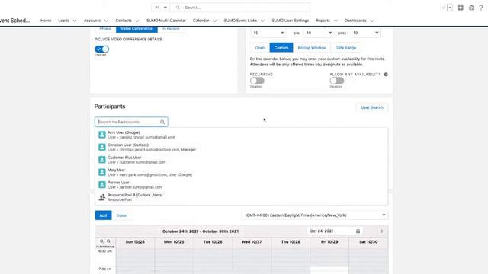The height and width of the screenshot is (274, 488).
Task: Expand the Calendar menu chevron
Action: pyautogui.click(x=215, y=21)
